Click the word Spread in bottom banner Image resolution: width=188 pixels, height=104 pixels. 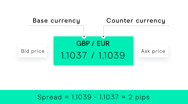[49, 97]
